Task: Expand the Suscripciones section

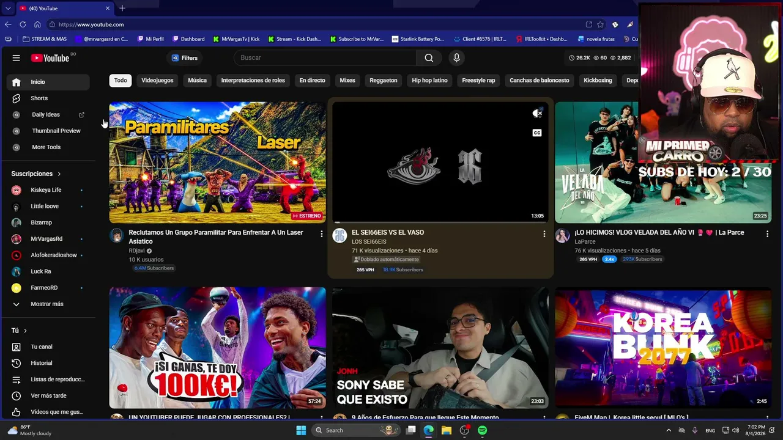Action: (x=36, y=174)
